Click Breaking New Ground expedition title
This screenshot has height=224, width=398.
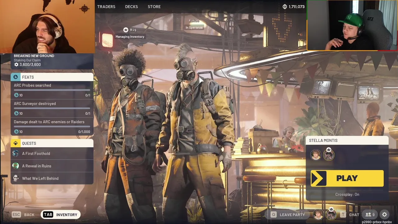[34, 56]
